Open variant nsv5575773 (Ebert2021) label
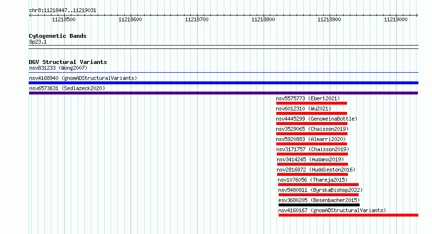Screen dimensions: 432x234 click(308, 98)
